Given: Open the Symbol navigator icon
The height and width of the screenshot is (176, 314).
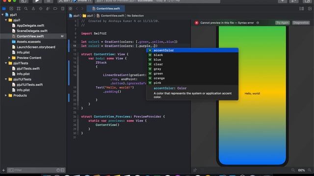Looking at the screenshot, I should [19, 9].
